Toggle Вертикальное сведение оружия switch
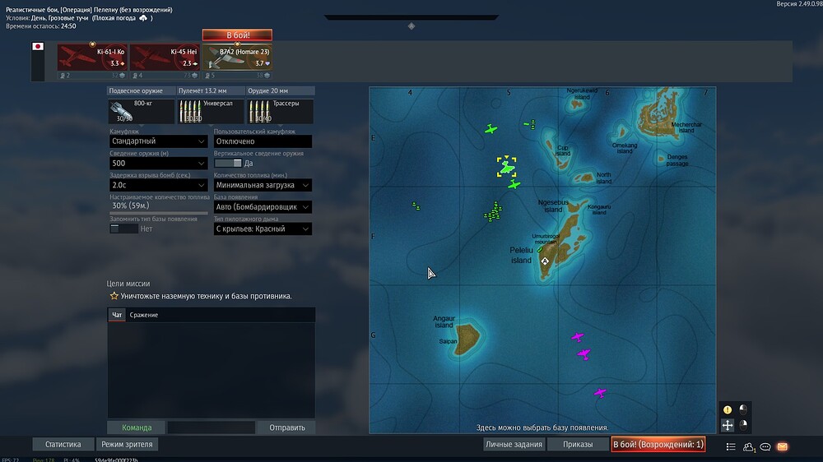The width and height of the screenshot is (823, 462). coord(227,163)
